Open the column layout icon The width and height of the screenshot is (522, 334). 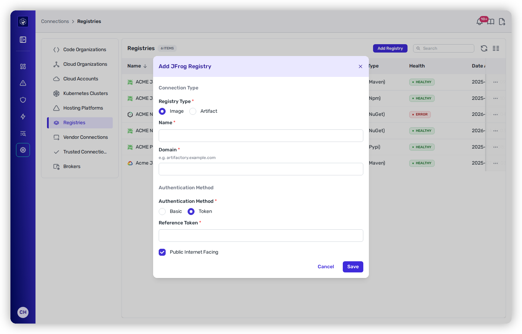pos(496,48)
